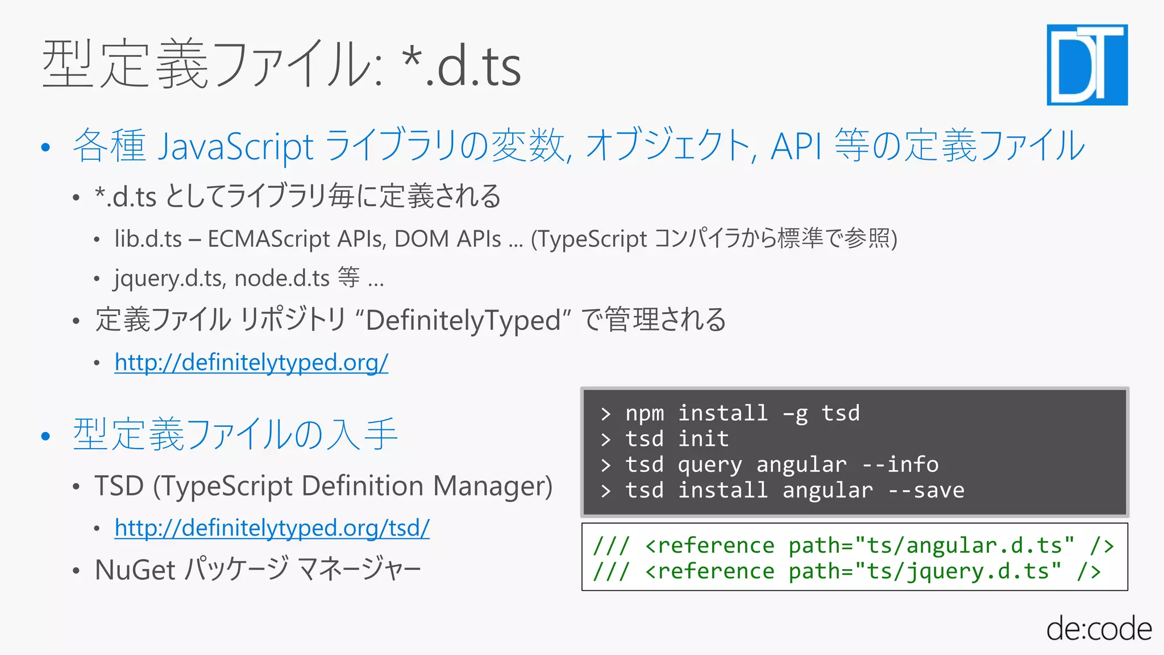Click the reference path ts/angular.d.ts line
This screenshot has height=655, width=1164.
coord(853,545)
